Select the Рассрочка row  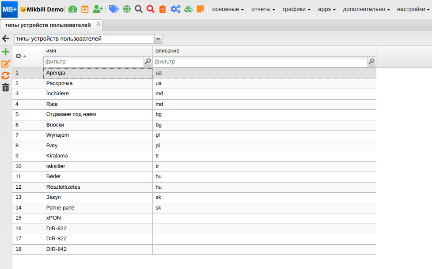(194, 83)
